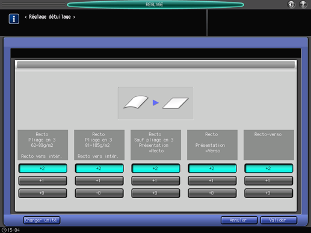
Task: Click the curled paper decurl illustration
Action: point(136,102)
